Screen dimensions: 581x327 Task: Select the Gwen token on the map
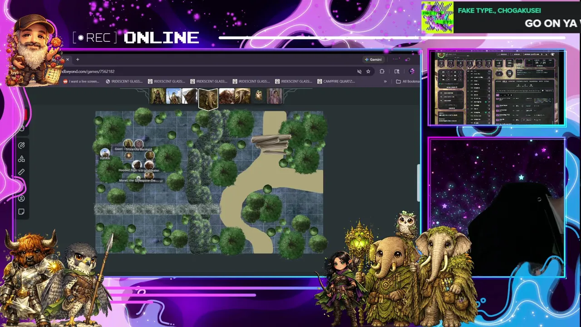coord(128,144)
